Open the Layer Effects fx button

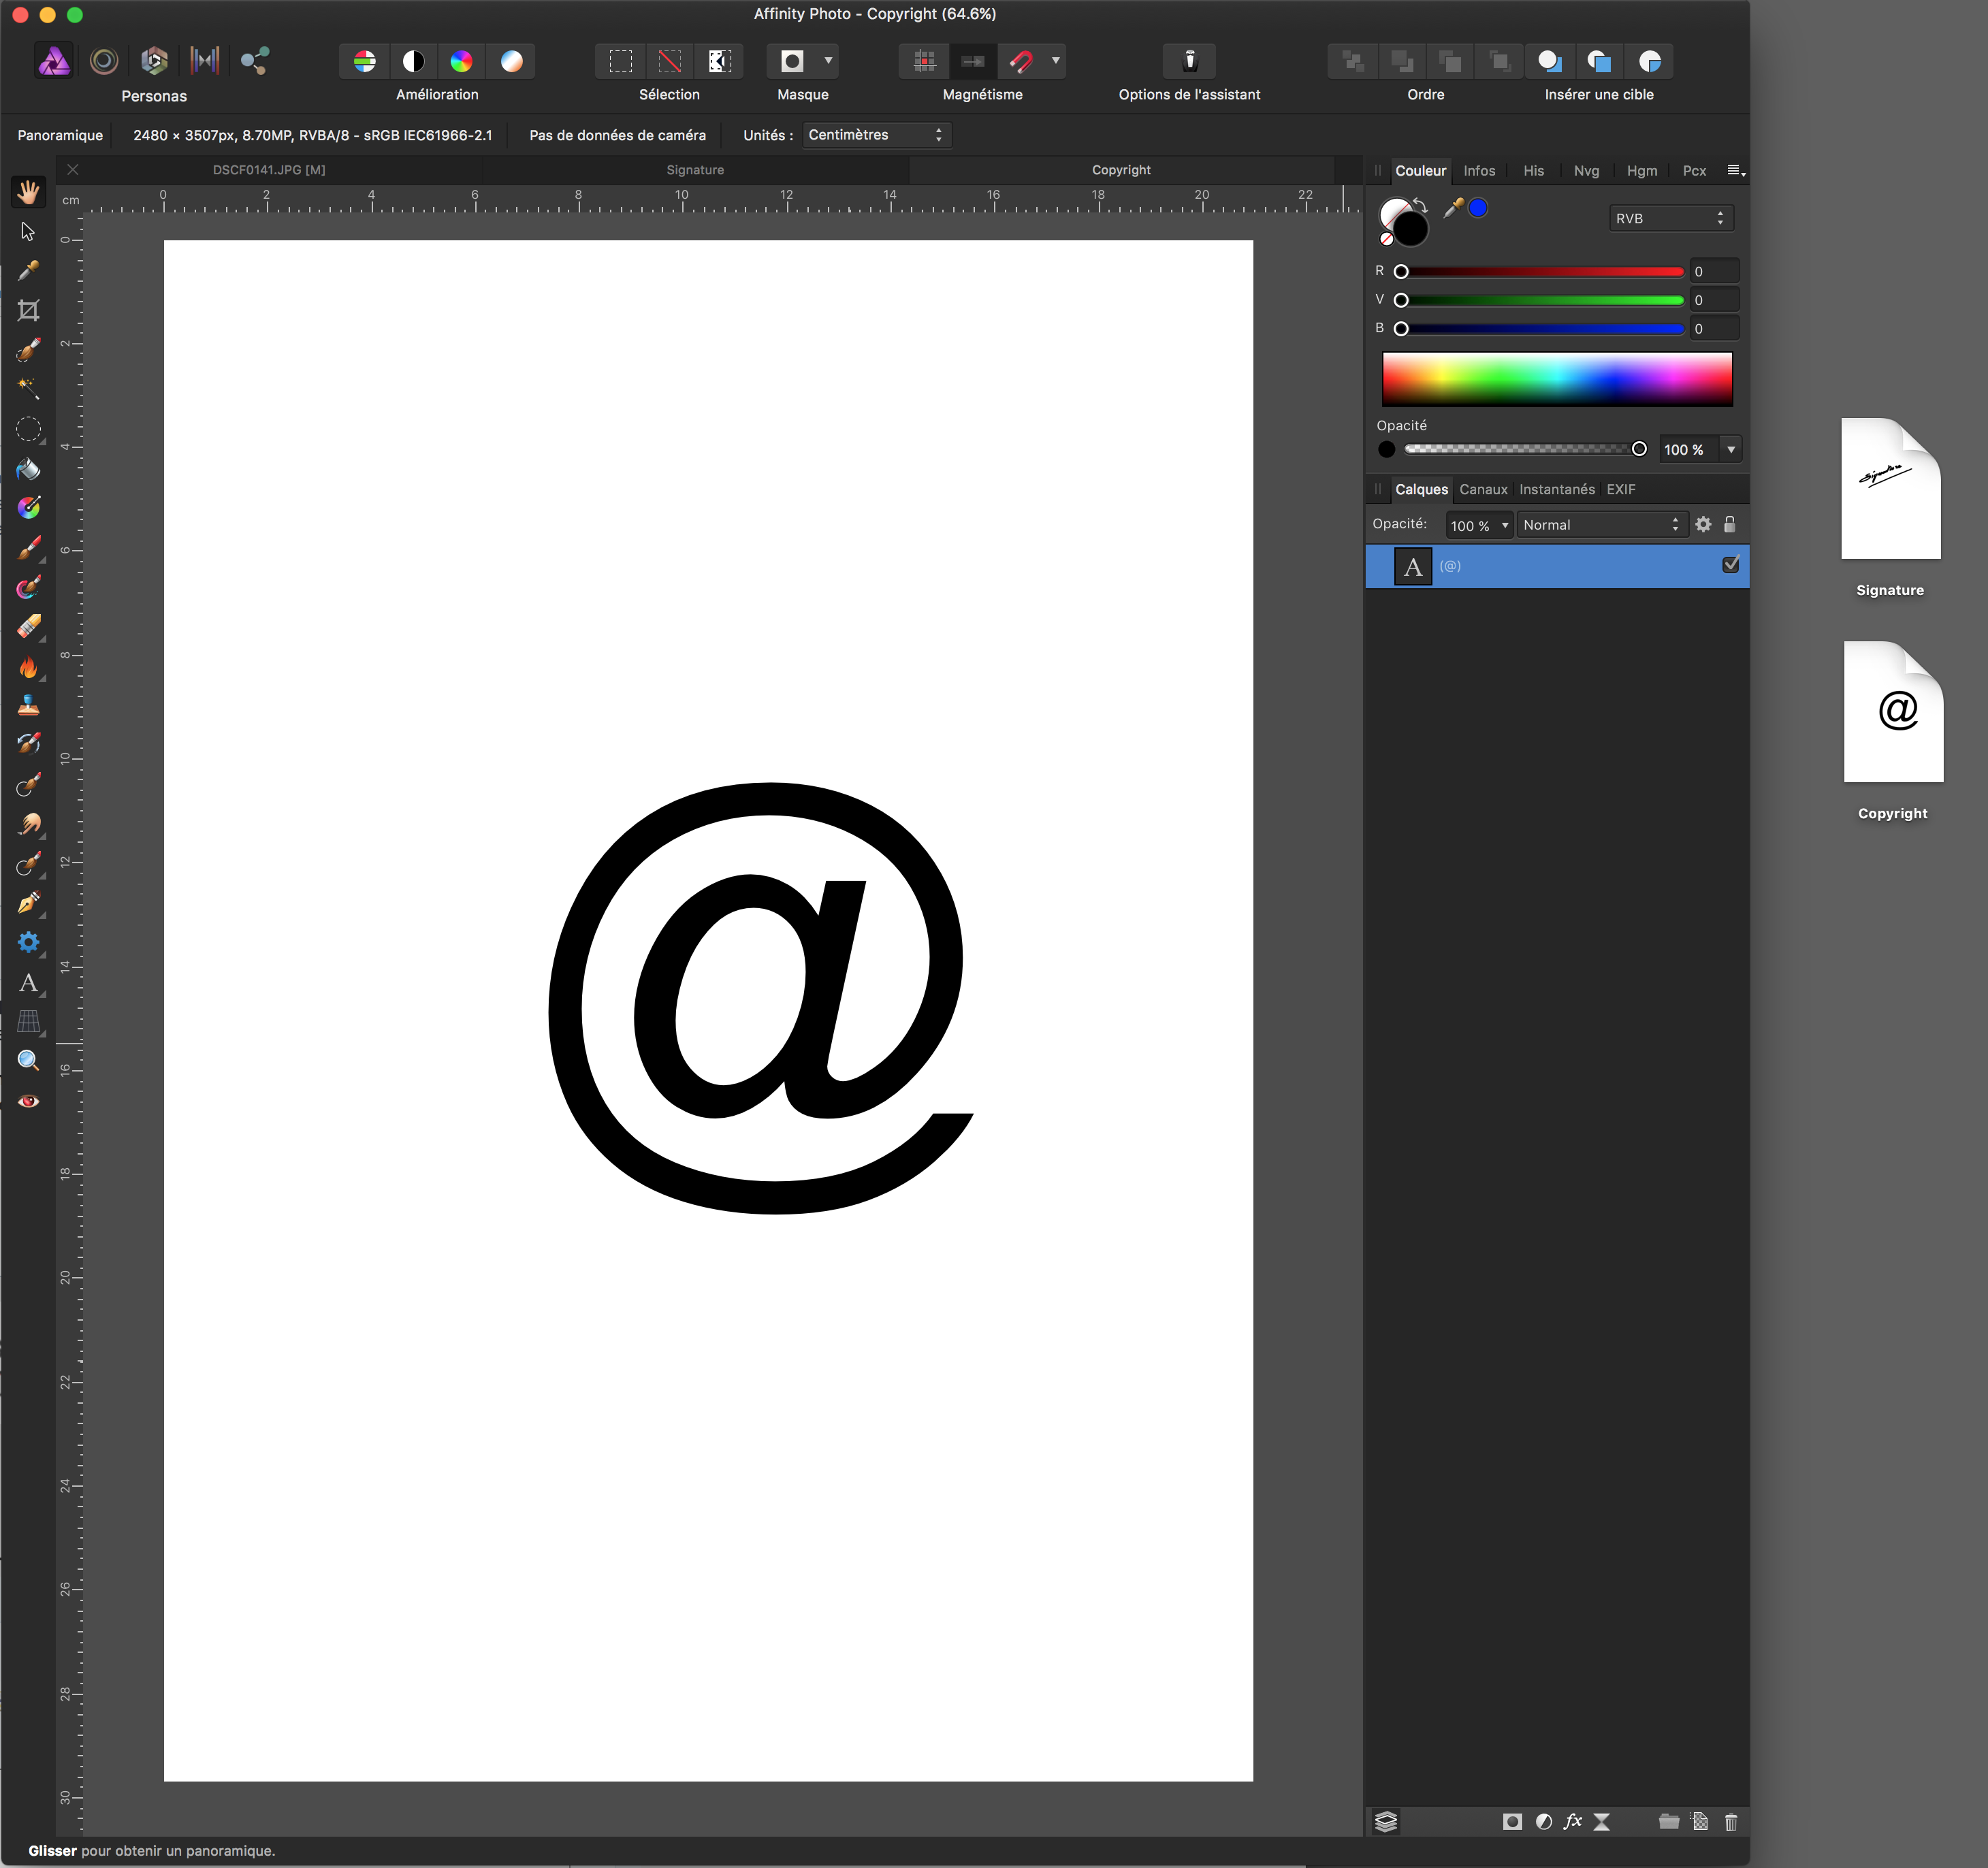pos(1573,1821)
